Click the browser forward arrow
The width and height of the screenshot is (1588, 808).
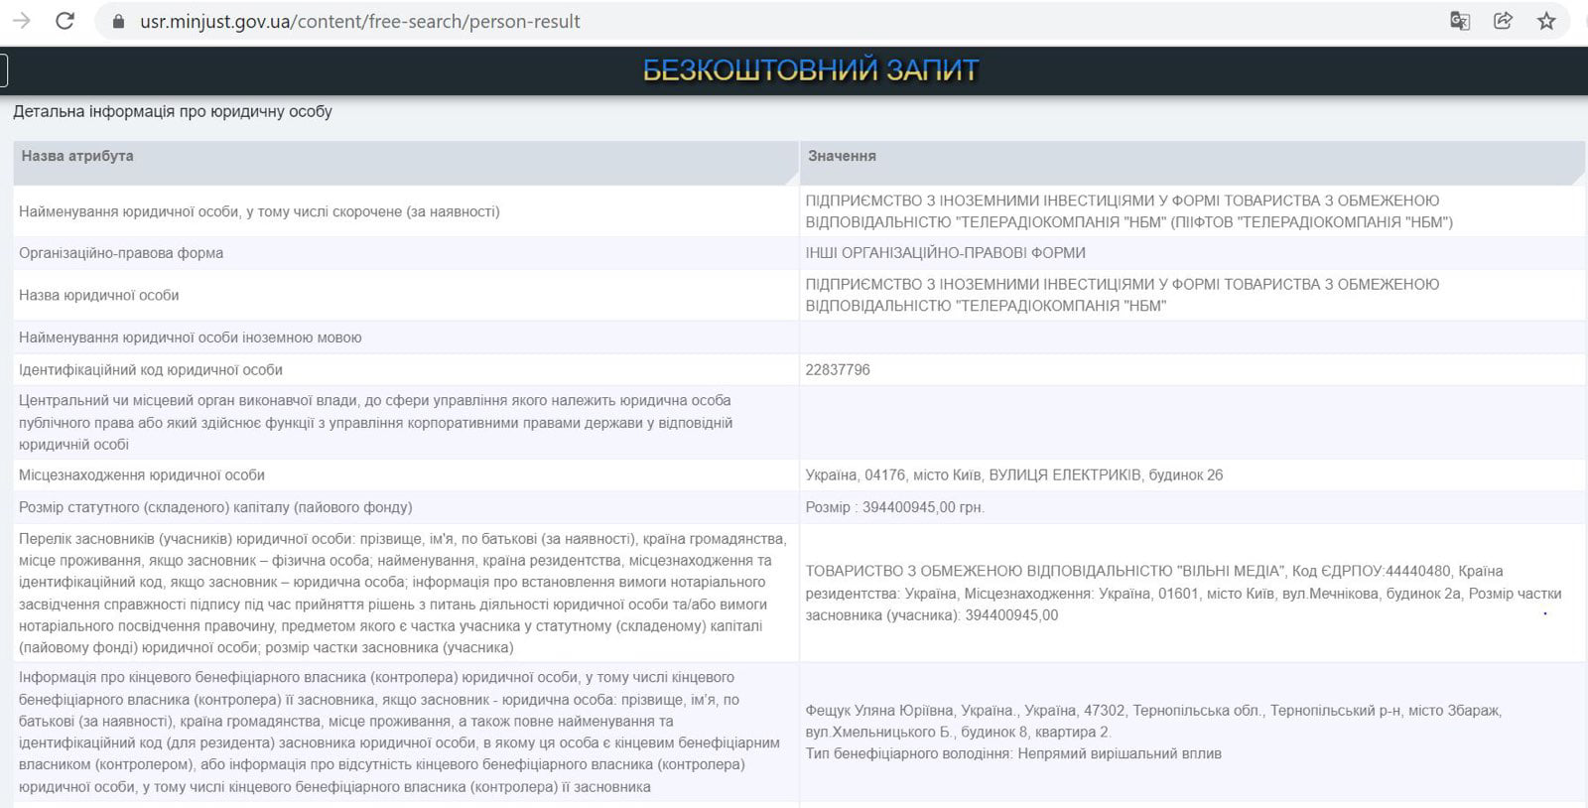point(22,21)
